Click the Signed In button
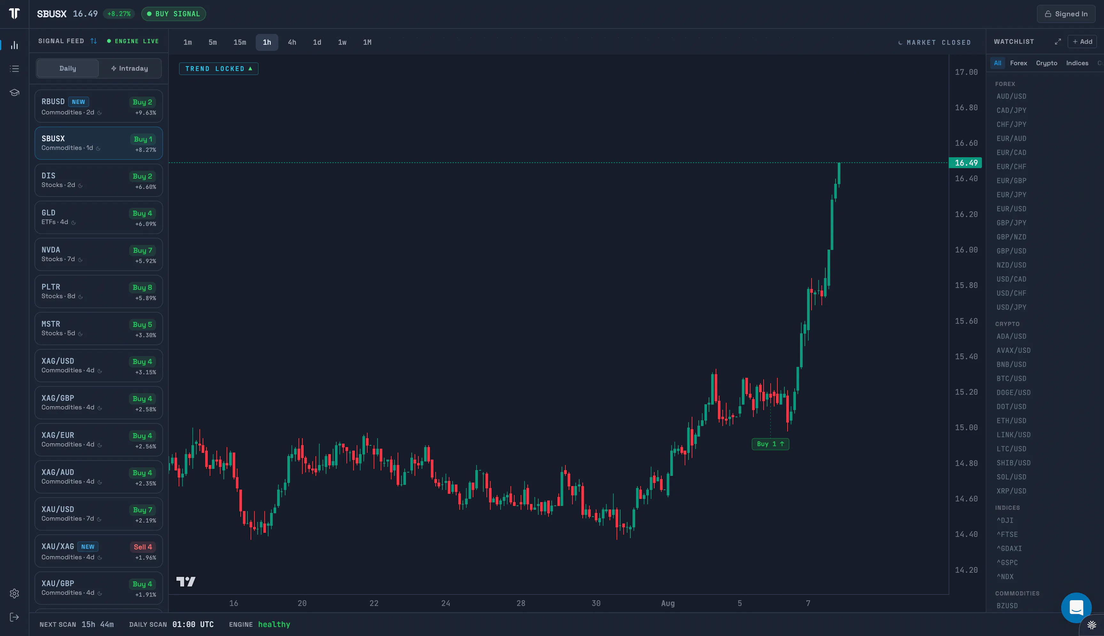The height and width of the screenshot is (636, 1104). click(x=1066, y=14)
